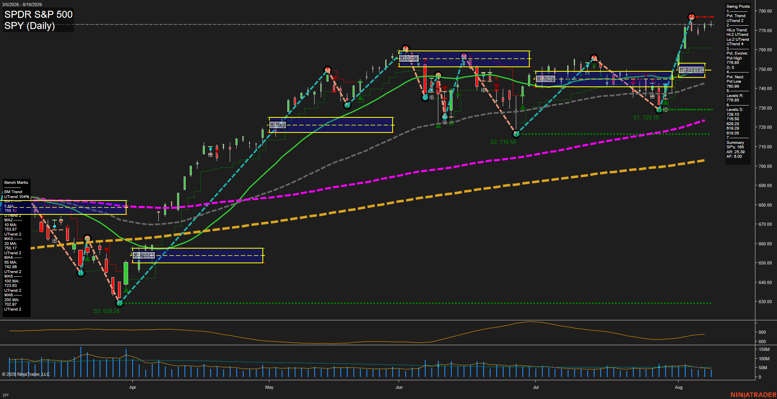The width and height of the screenshot is (777, 399).
Task: Open the SPY tab at bottom left
Action: (6, 395)
